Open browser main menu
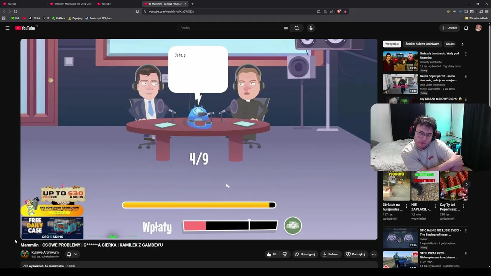 click(487, 11)
